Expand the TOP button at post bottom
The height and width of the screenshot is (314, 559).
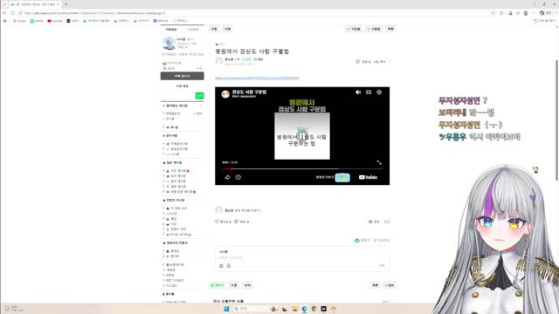click(390, 285)
